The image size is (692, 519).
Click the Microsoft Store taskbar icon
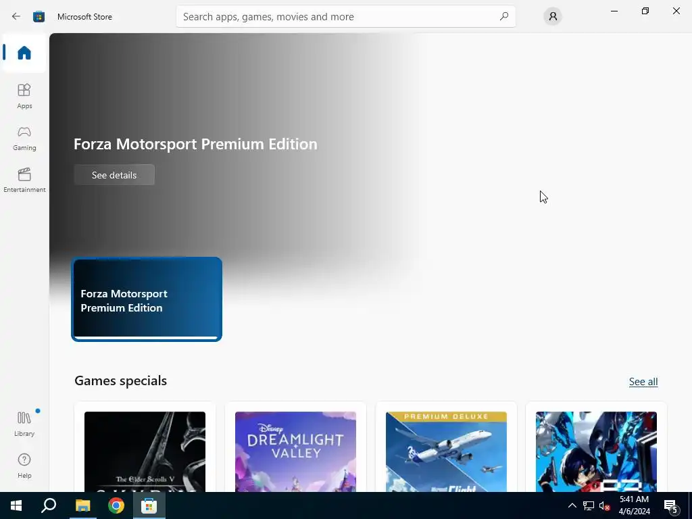[149, 505]
